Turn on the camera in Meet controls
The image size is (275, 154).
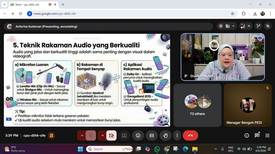(x=111, y=136)
